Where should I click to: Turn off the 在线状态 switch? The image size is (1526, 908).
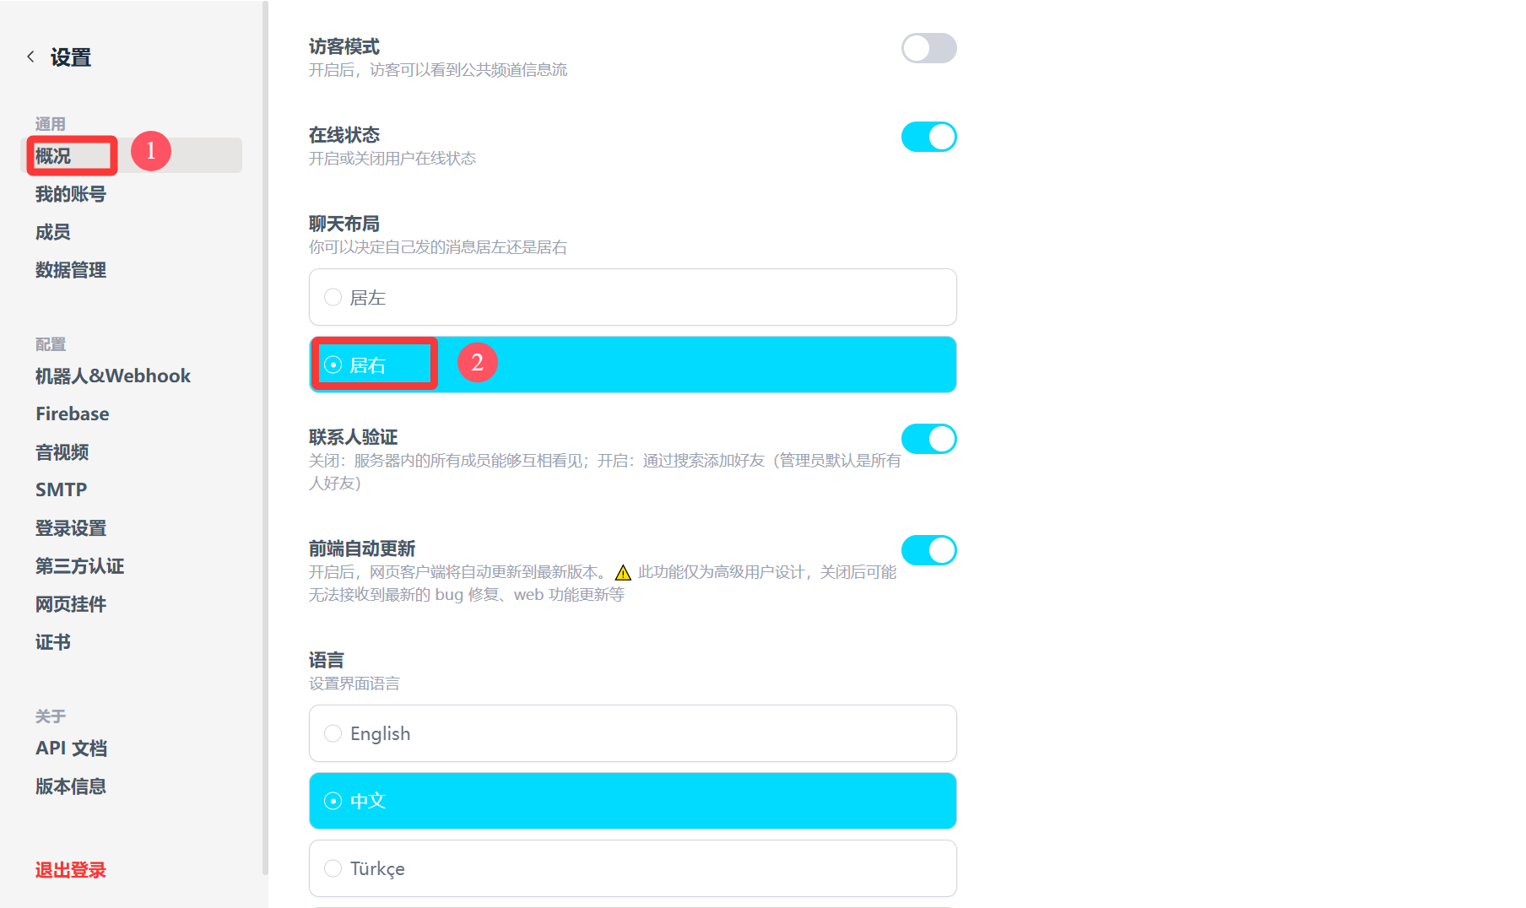point(928,137)
